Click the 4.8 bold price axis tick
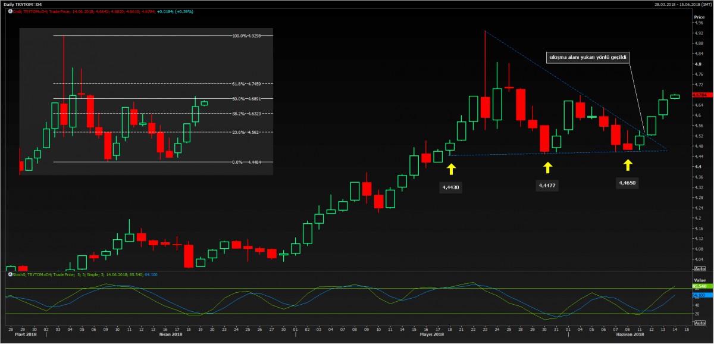The width and height of the screenshot is (714, 344). 697,64
